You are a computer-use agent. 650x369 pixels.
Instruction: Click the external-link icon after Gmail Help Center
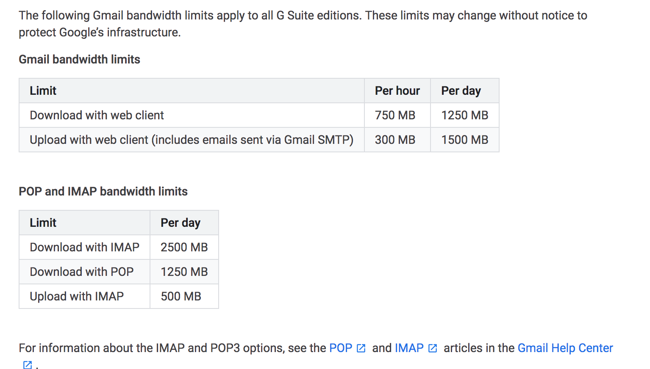point(28,365)
